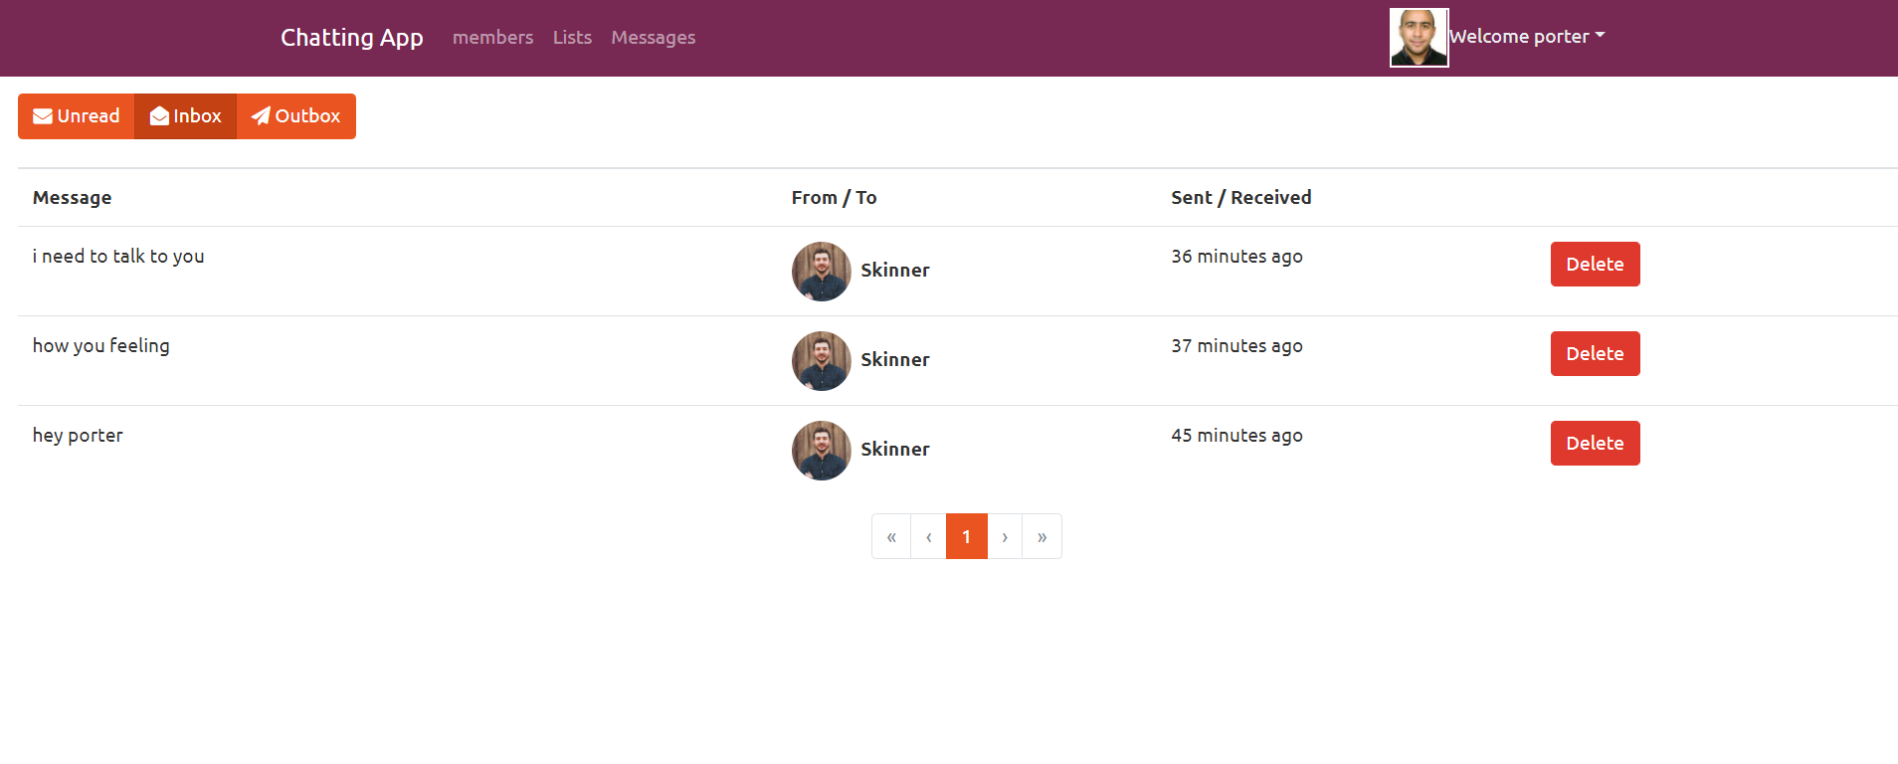Switch to the Outbox view
The height and width of the screenshot is (764, 1898).
coord(295,115)
